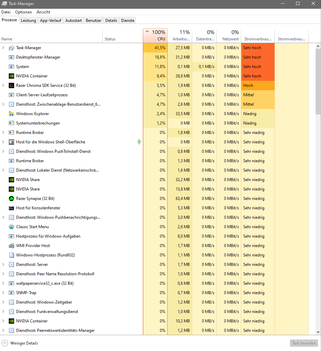Select the Hoch power usage cell
Viewport: 322px width, 351px height.
click(x=258, y=85)
